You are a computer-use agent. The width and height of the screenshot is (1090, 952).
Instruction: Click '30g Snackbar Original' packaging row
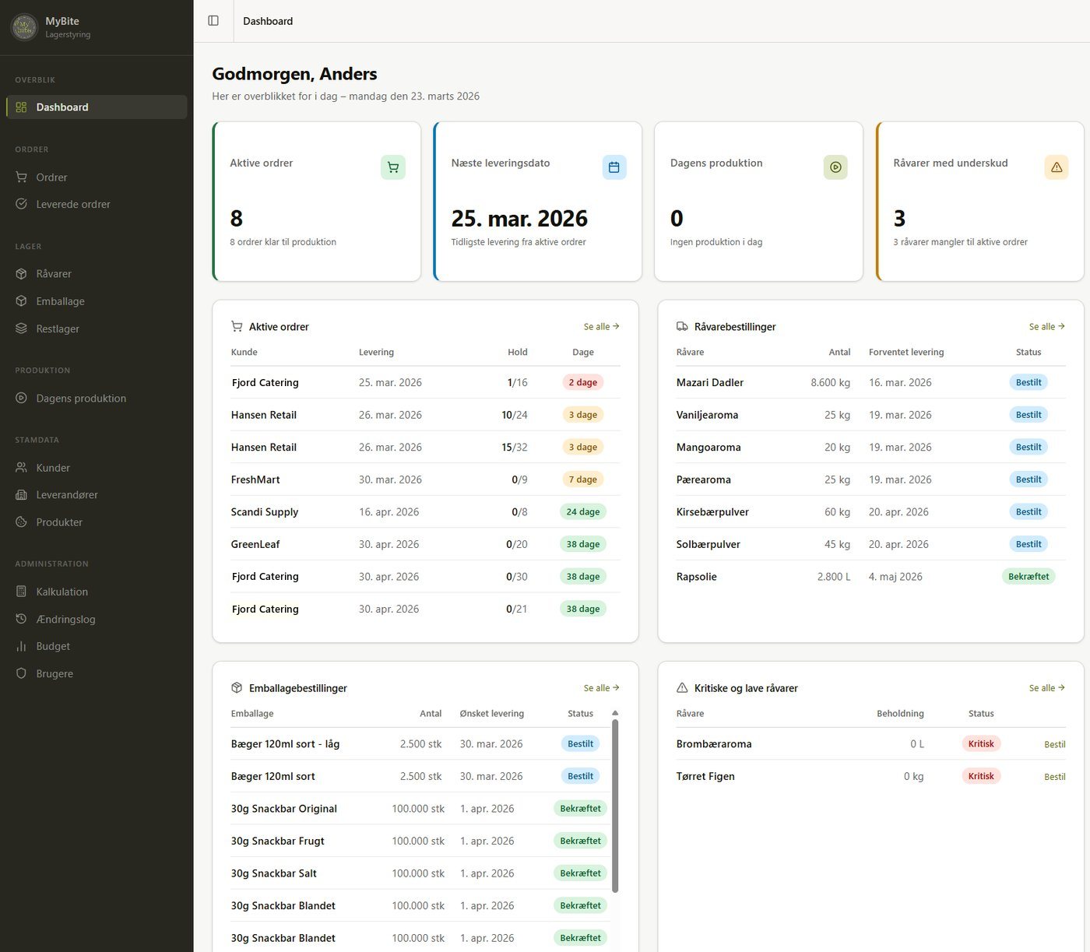[420, 809]
